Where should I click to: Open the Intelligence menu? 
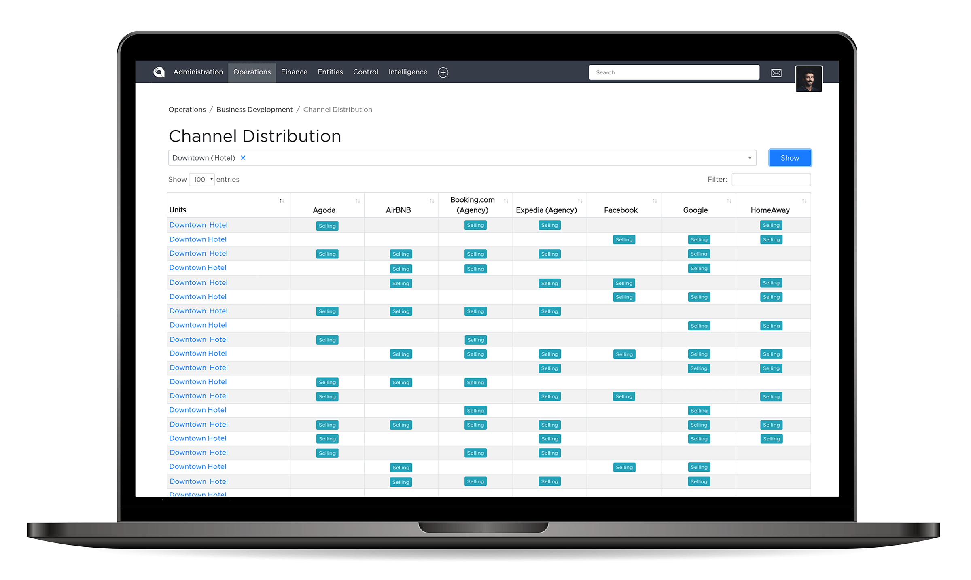coord(408,72)
